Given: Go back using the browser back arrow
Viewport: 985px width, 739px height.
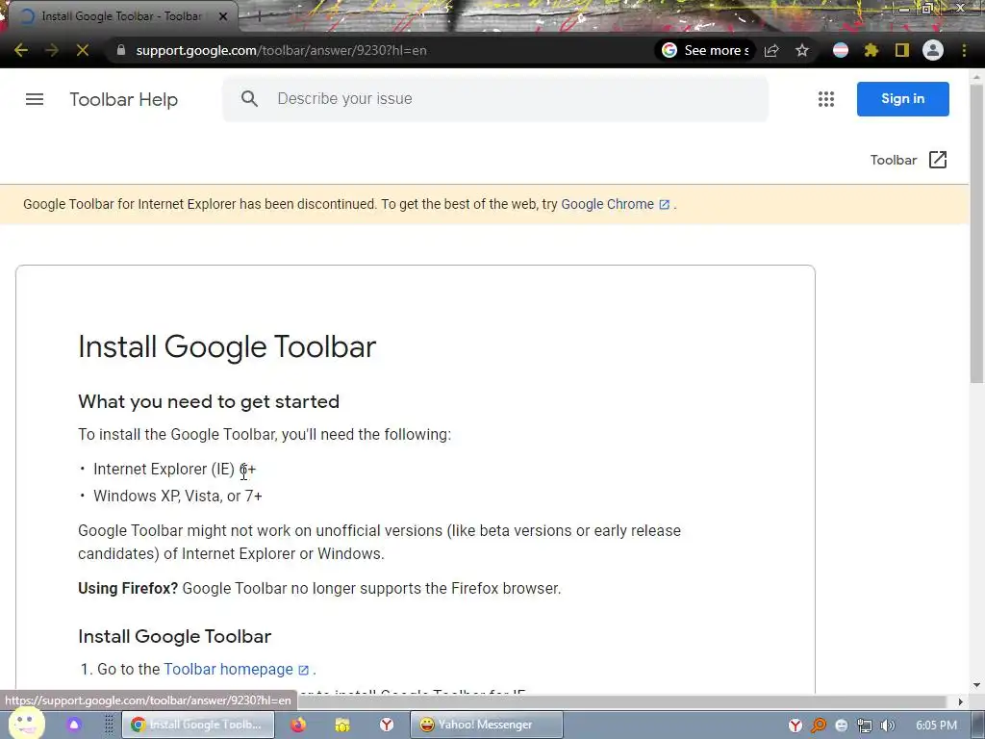Looking at the screenshot, I should pyautogui.click(x=21, y=50).
